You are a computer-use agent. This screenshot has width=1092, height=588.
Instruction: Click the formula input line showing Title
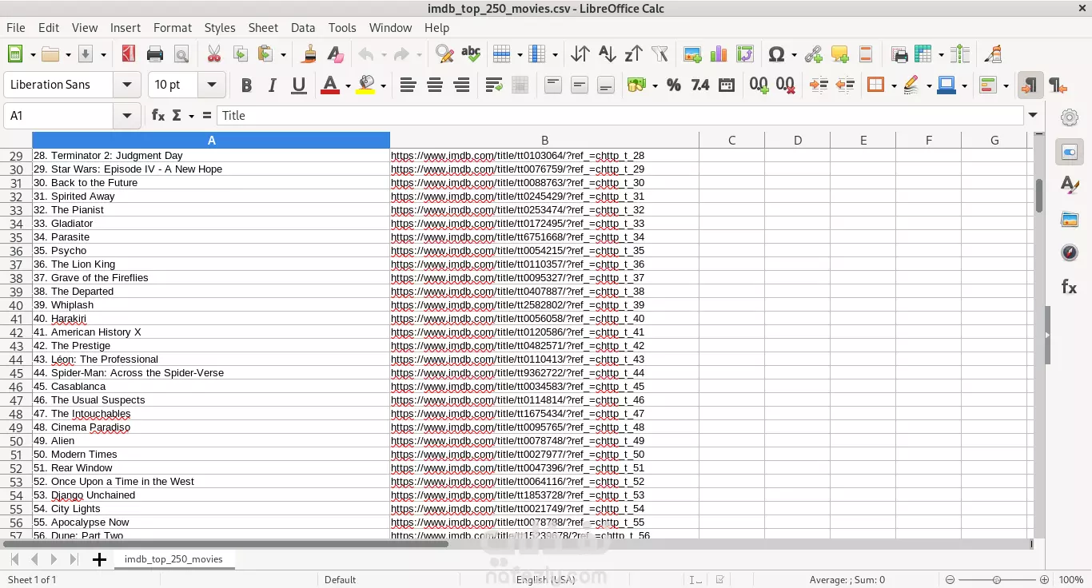point(620,116)
